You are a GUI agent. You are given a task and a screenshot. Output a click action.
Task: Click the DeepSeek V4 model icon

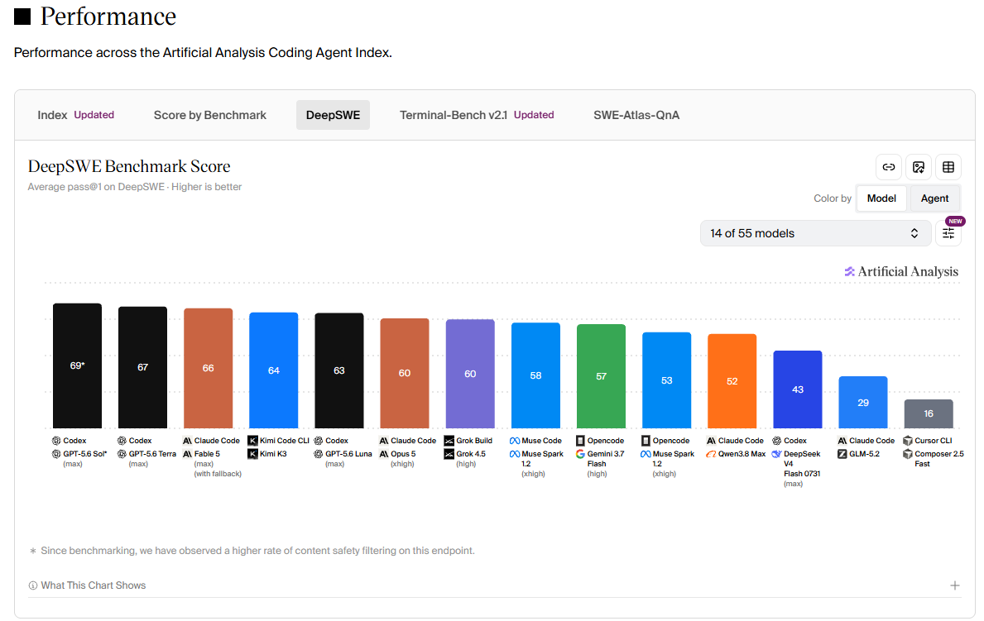pyautogui.click(x=777, y=454)
